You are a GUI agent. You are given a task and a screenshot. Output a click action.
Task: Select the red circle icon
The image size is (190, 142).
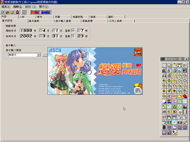point(185,96)
